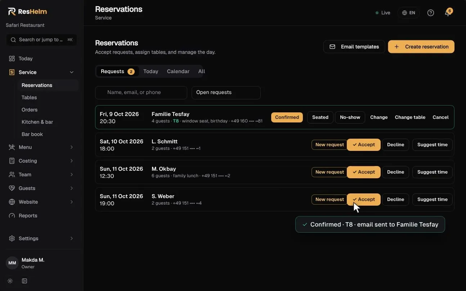Click the Team people icon
This screenshot has width=466, height=291.
pyautogui.click(x=12, y=174)
